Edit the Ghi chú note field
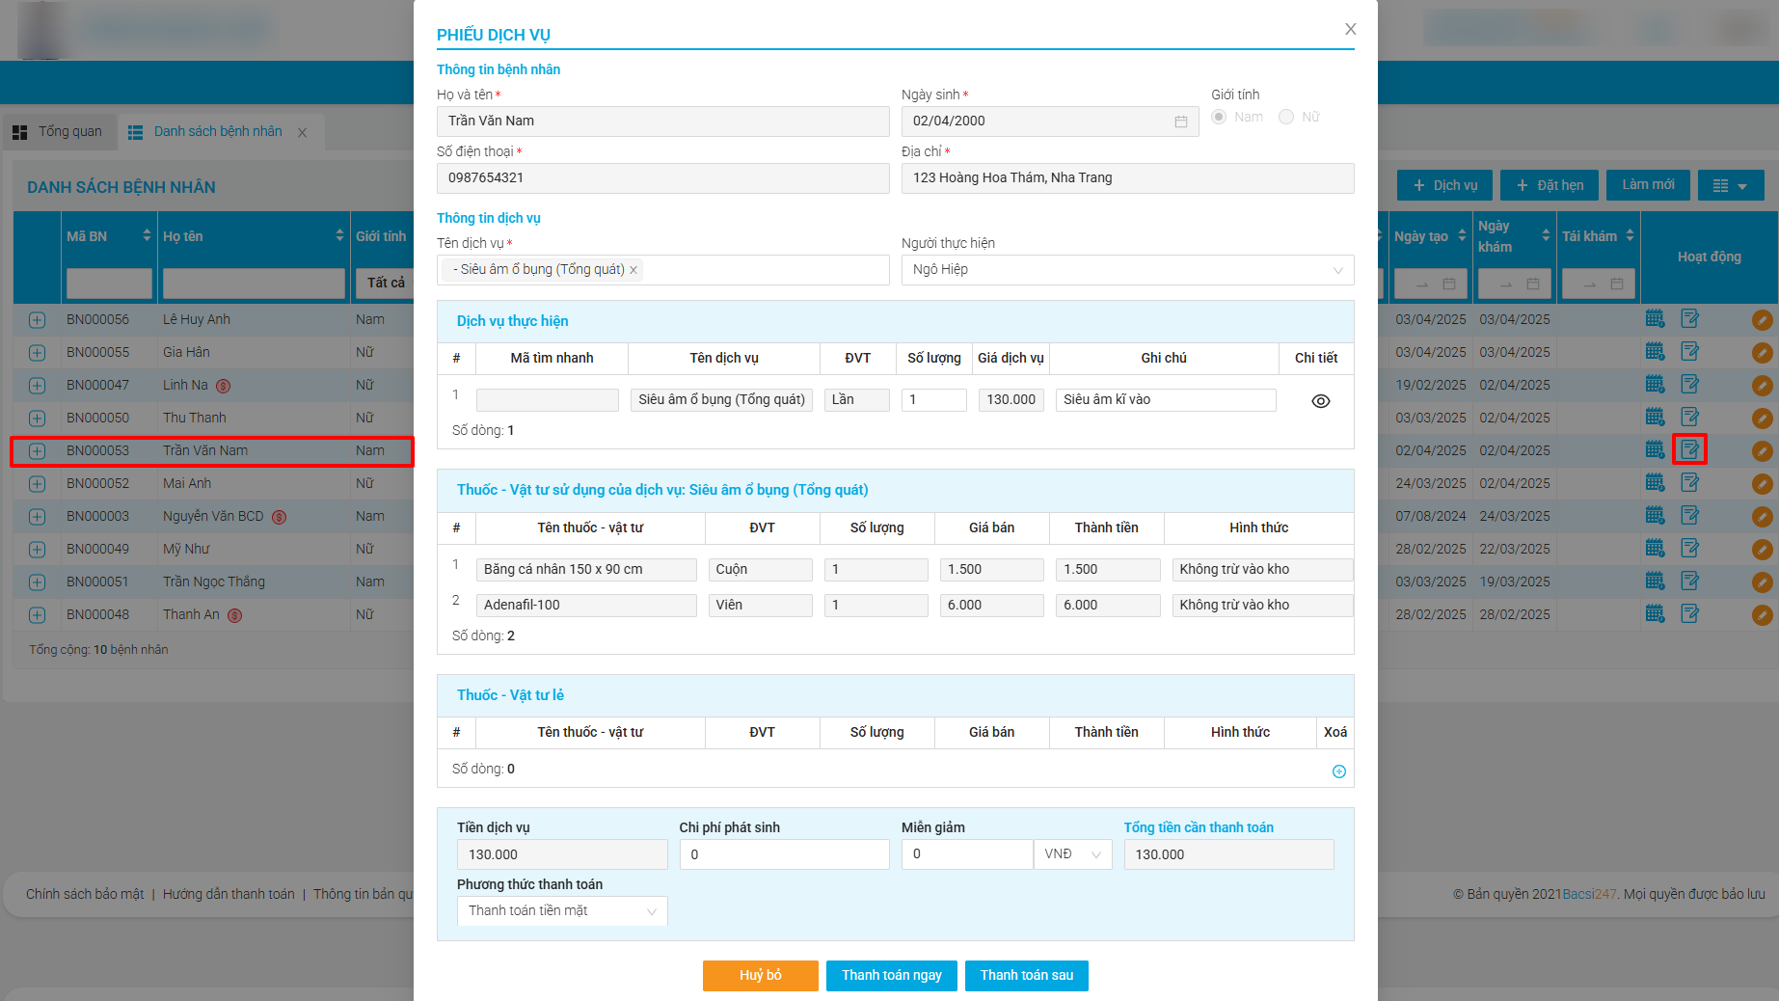The width and height of the screenshot is (1779, 1001). 1166,400
